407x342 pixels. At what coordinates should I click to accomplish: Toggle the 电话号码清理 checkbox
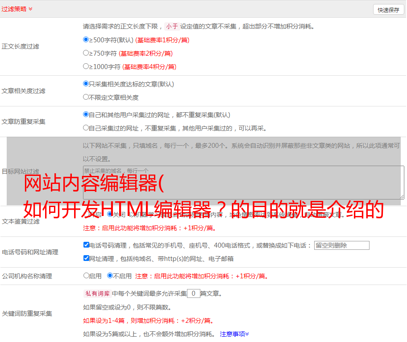tap(87, 245)
